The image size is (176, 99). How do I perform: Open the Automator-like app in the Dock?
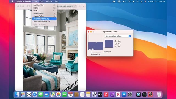(94, 94)
